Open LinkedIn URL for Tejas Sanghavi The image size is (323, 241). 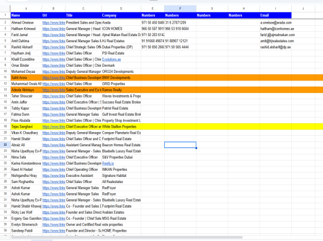[x=54, y=127]
